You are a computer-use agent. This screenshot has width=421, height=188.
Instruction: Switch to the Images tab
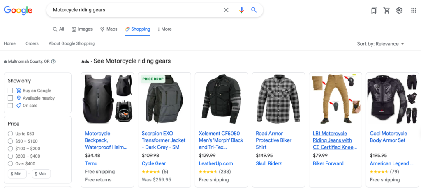point(82,29)
